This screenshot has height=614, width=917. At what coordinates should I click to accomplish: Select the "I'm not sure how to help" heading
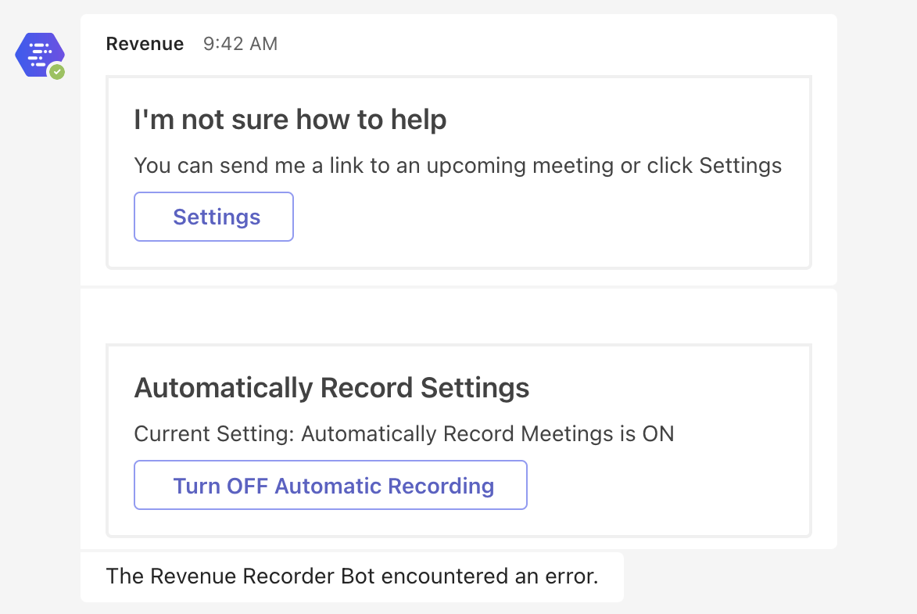click(290, 120)
